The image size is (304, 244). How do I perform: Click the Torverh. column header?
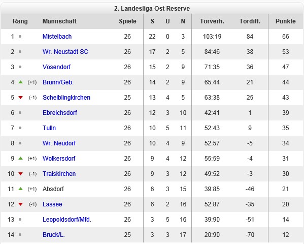pos(212,21)
